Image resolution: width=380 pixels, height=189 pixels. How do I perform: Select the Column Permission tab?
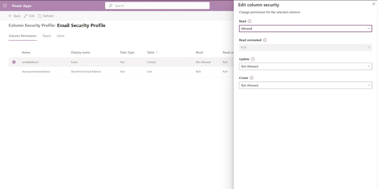coord(22,36)
